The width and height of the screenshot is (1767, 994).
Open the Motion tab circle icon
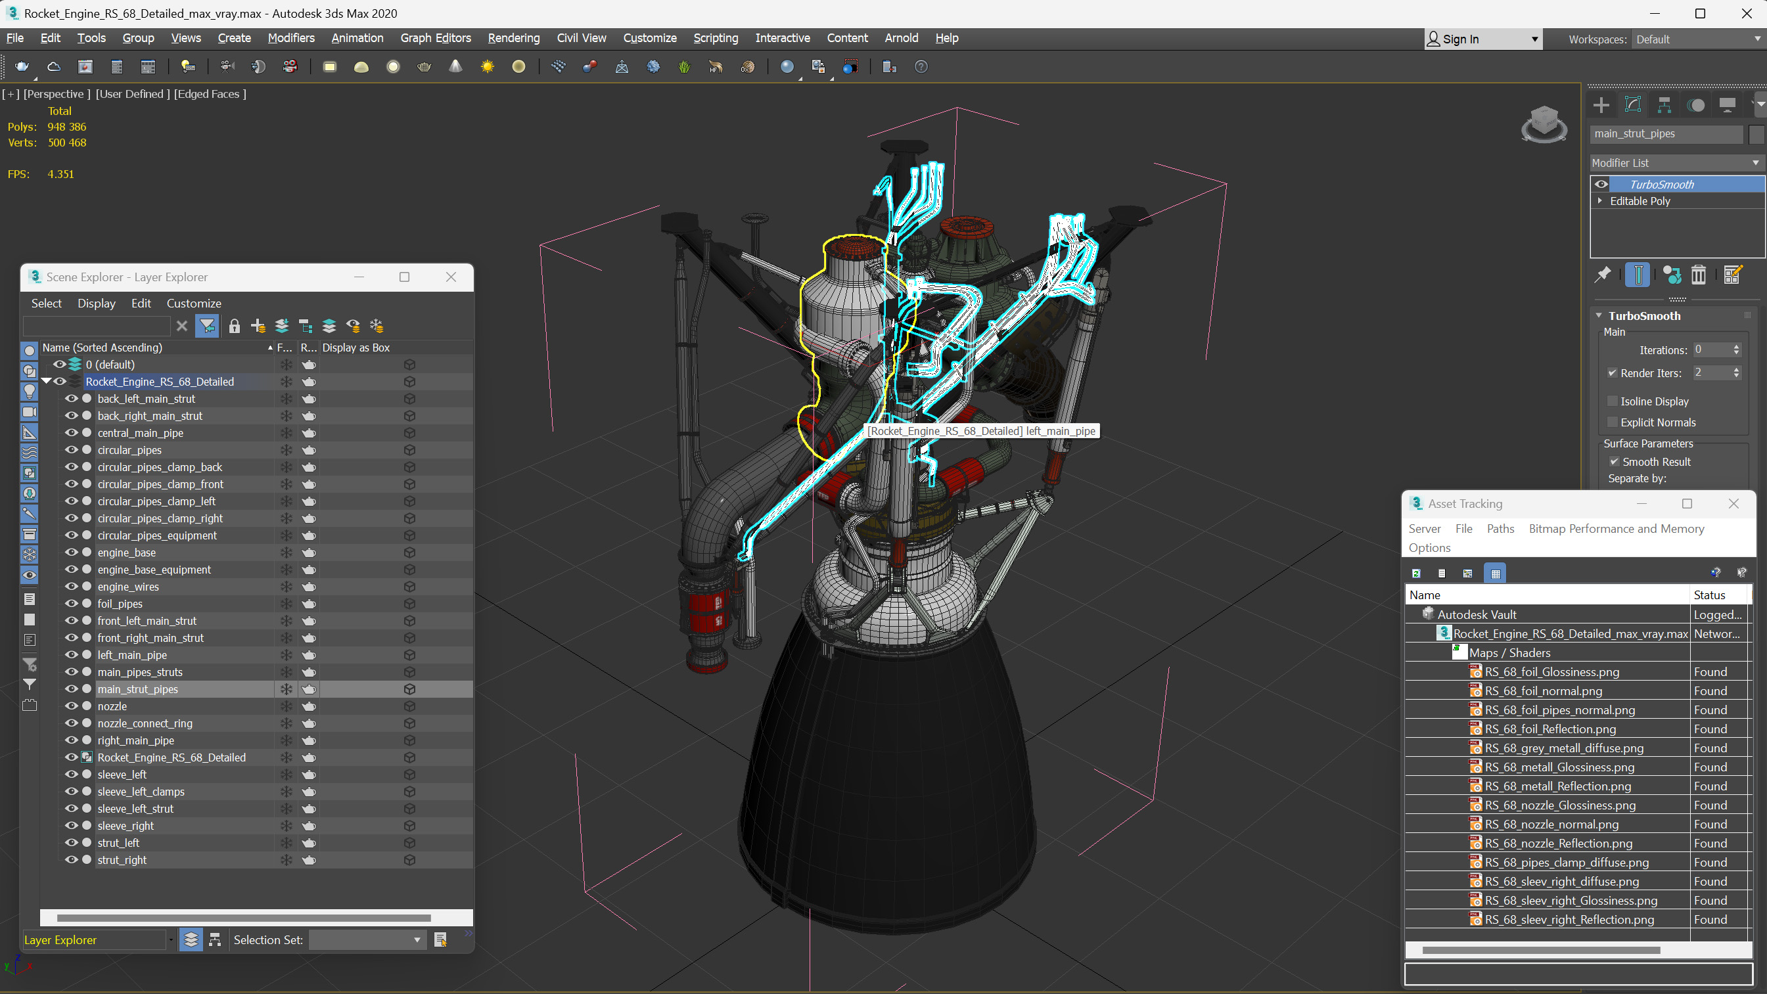pyautogui.click(x=1695, y=105)
